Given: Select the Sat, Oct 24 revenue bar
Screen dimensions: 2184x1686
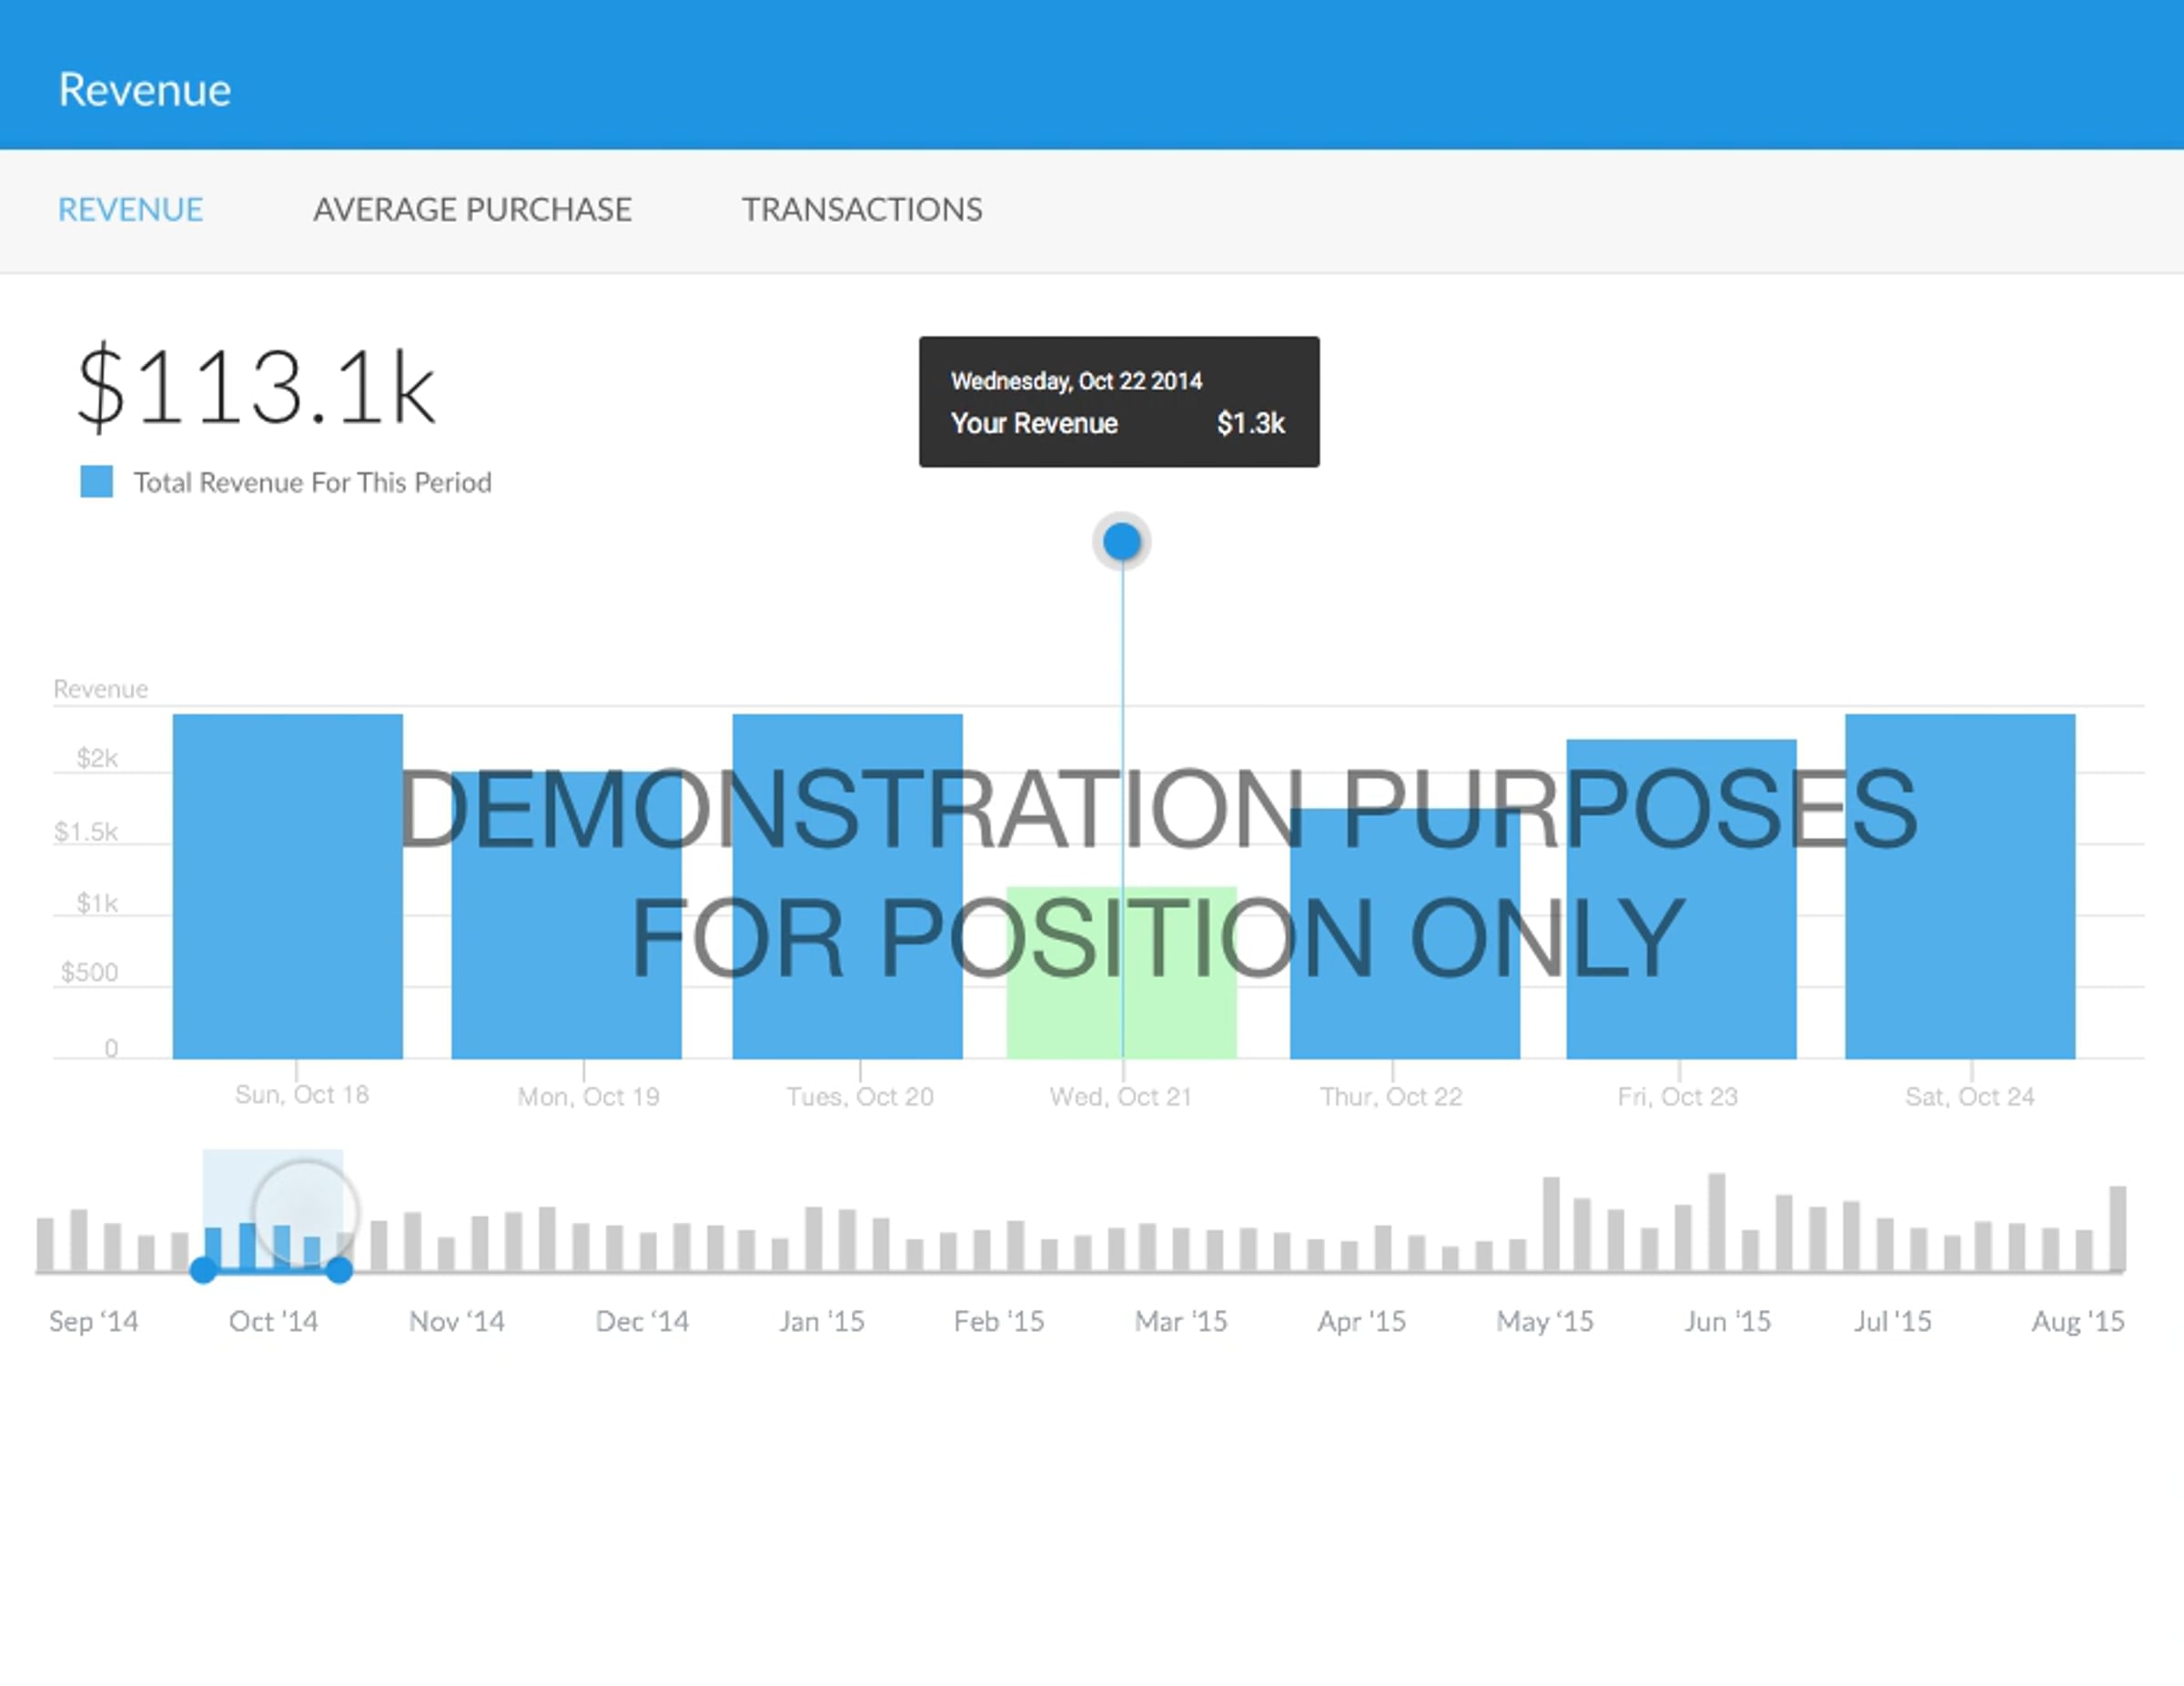Looking at the screenshot, I should click(1960, 886).
